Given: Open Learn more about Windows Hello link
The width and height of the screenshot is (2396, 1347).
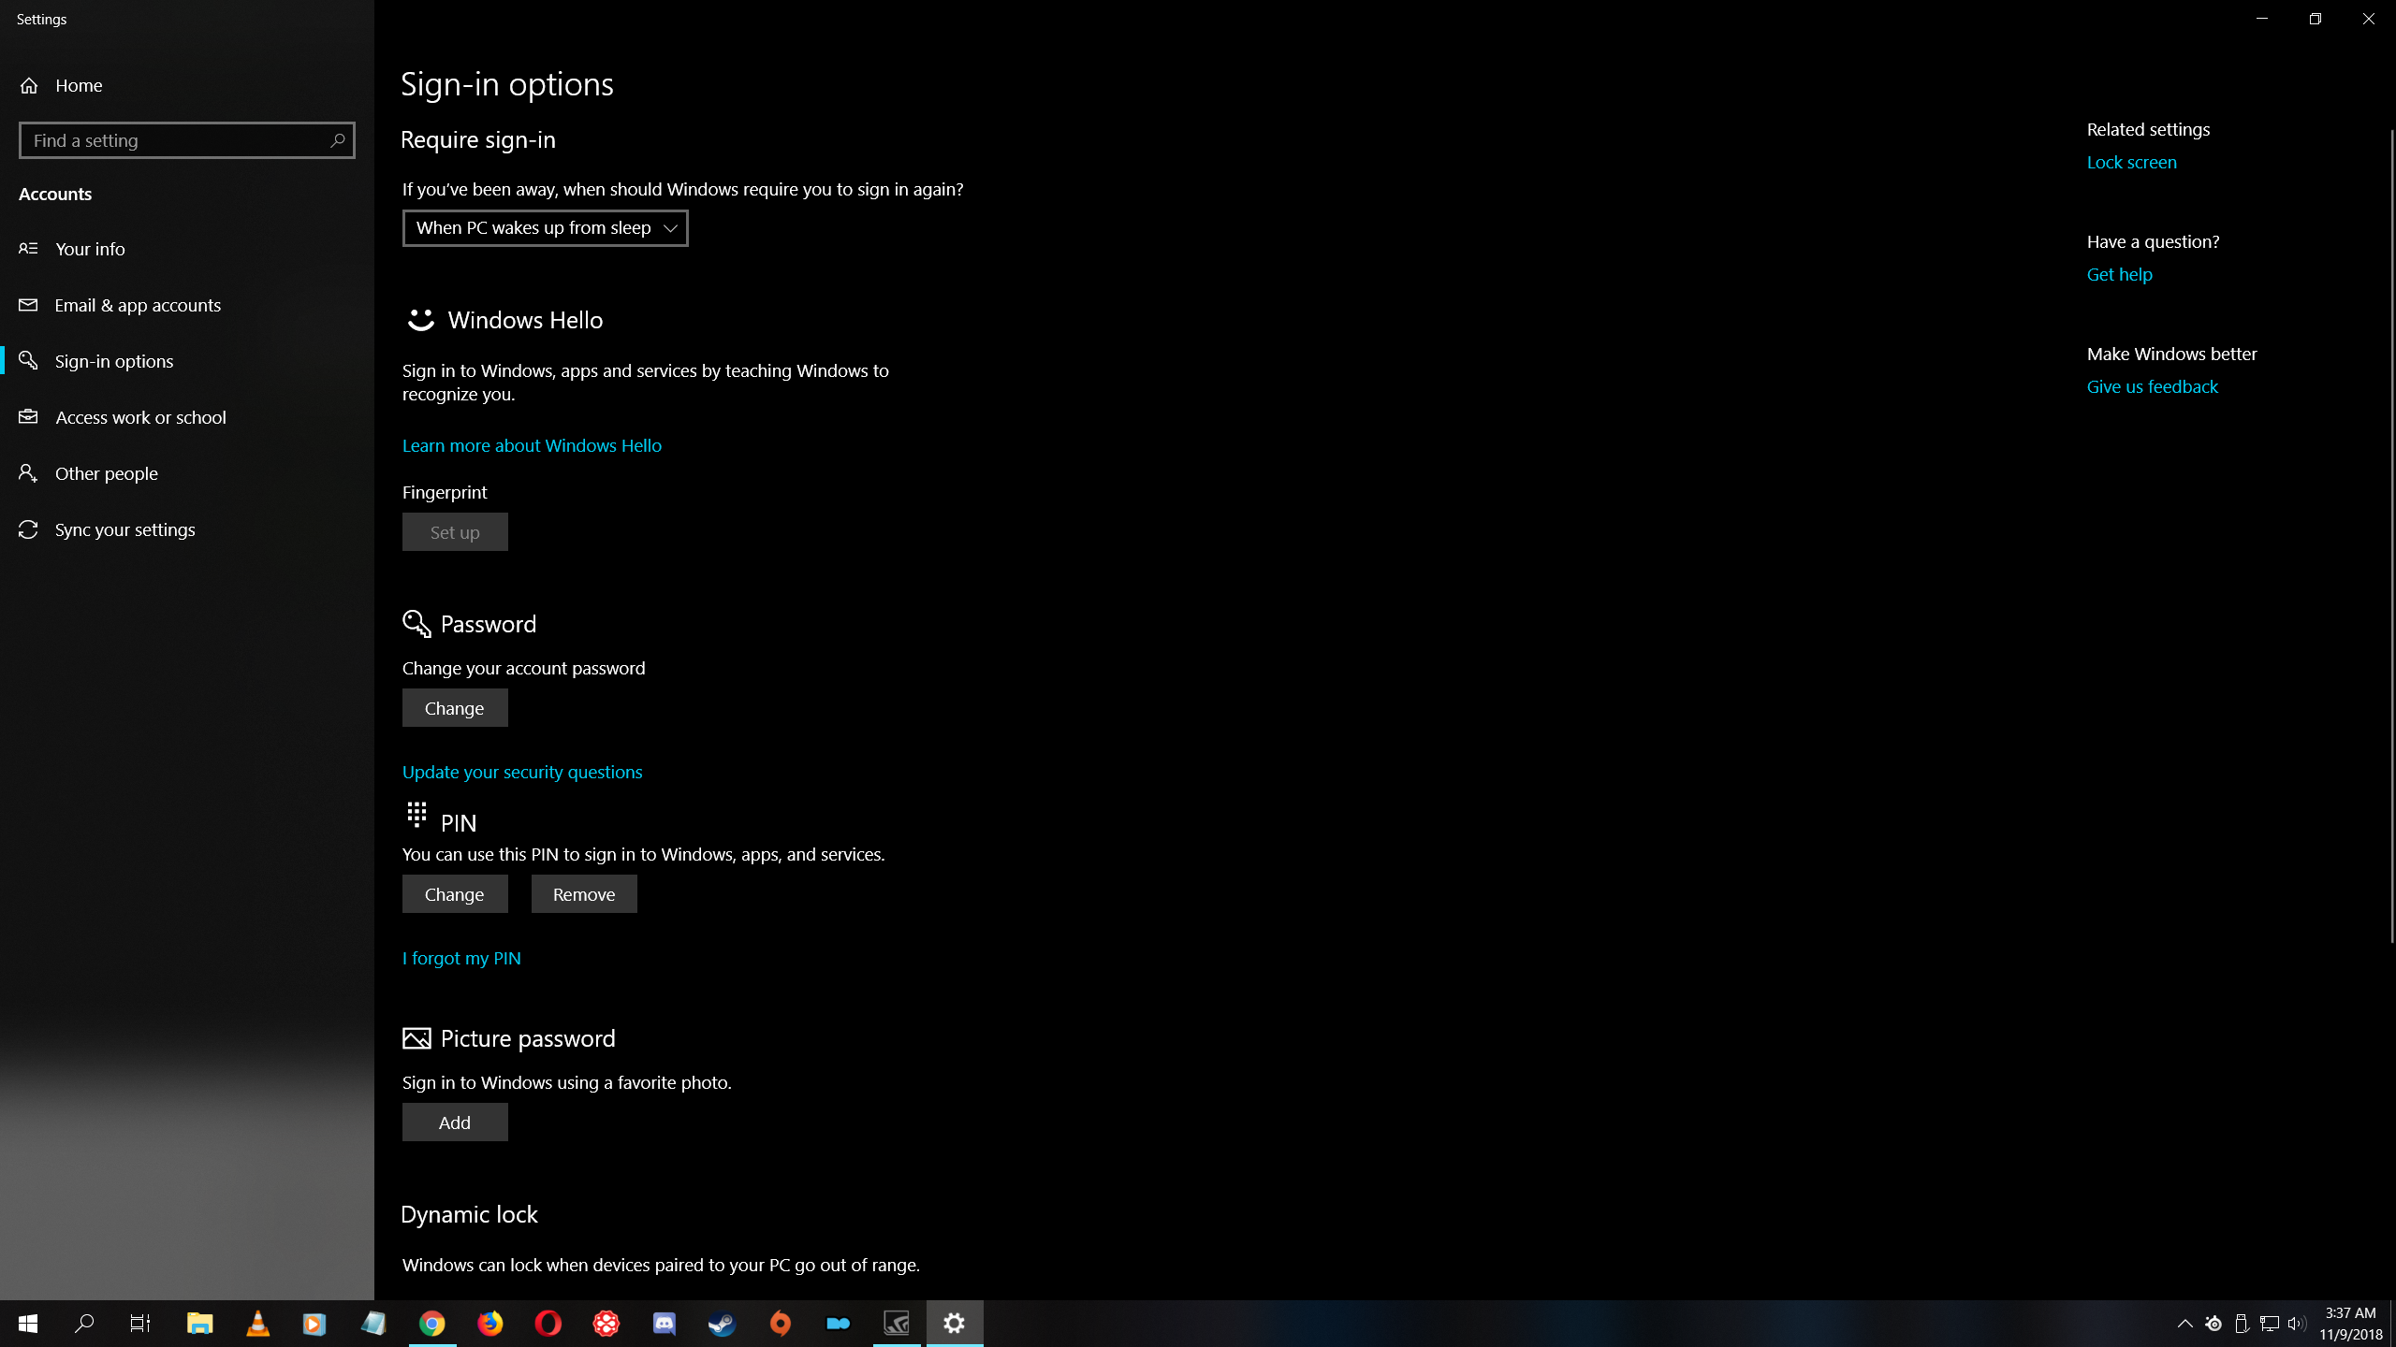Looking at the screenshot, I should point(532,444).
